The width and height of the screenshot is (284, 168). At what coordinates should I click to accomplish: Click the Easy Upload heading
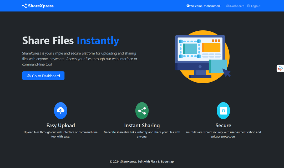60,125
